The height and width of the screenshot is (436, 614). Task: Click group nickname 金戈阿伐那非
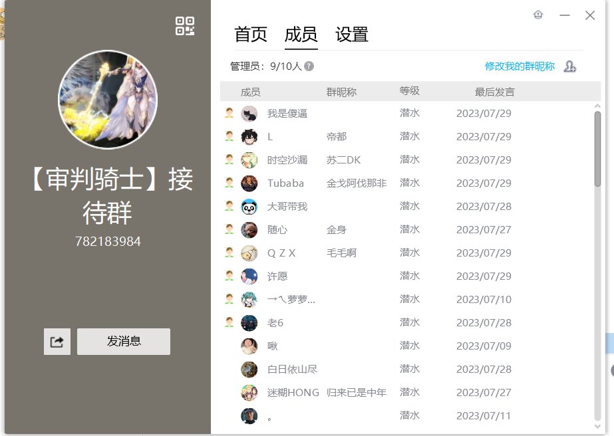(357, 183)
